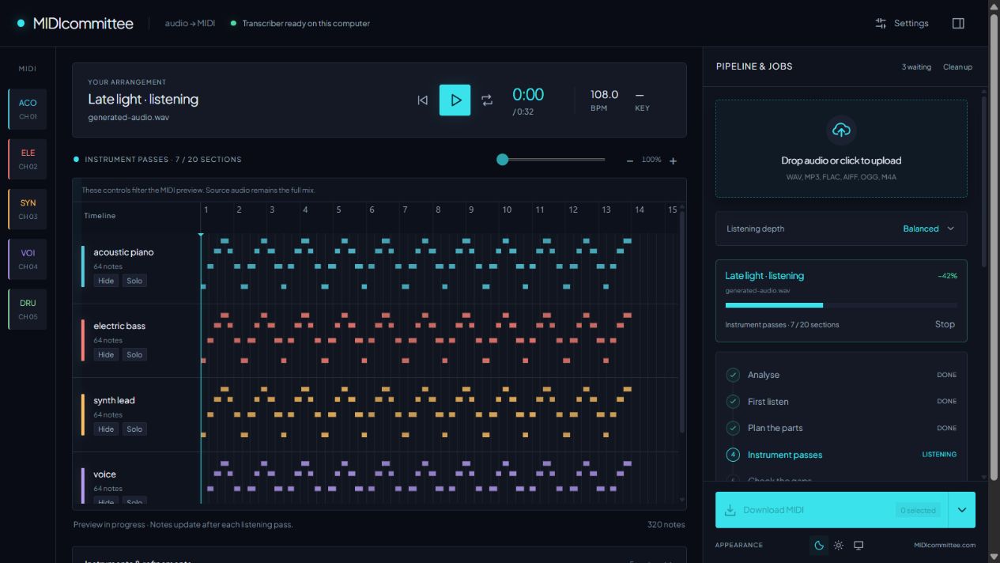Click the Drop audio upload area
This screenshot has width=1000, height=563.
click(x=841, y=149)
